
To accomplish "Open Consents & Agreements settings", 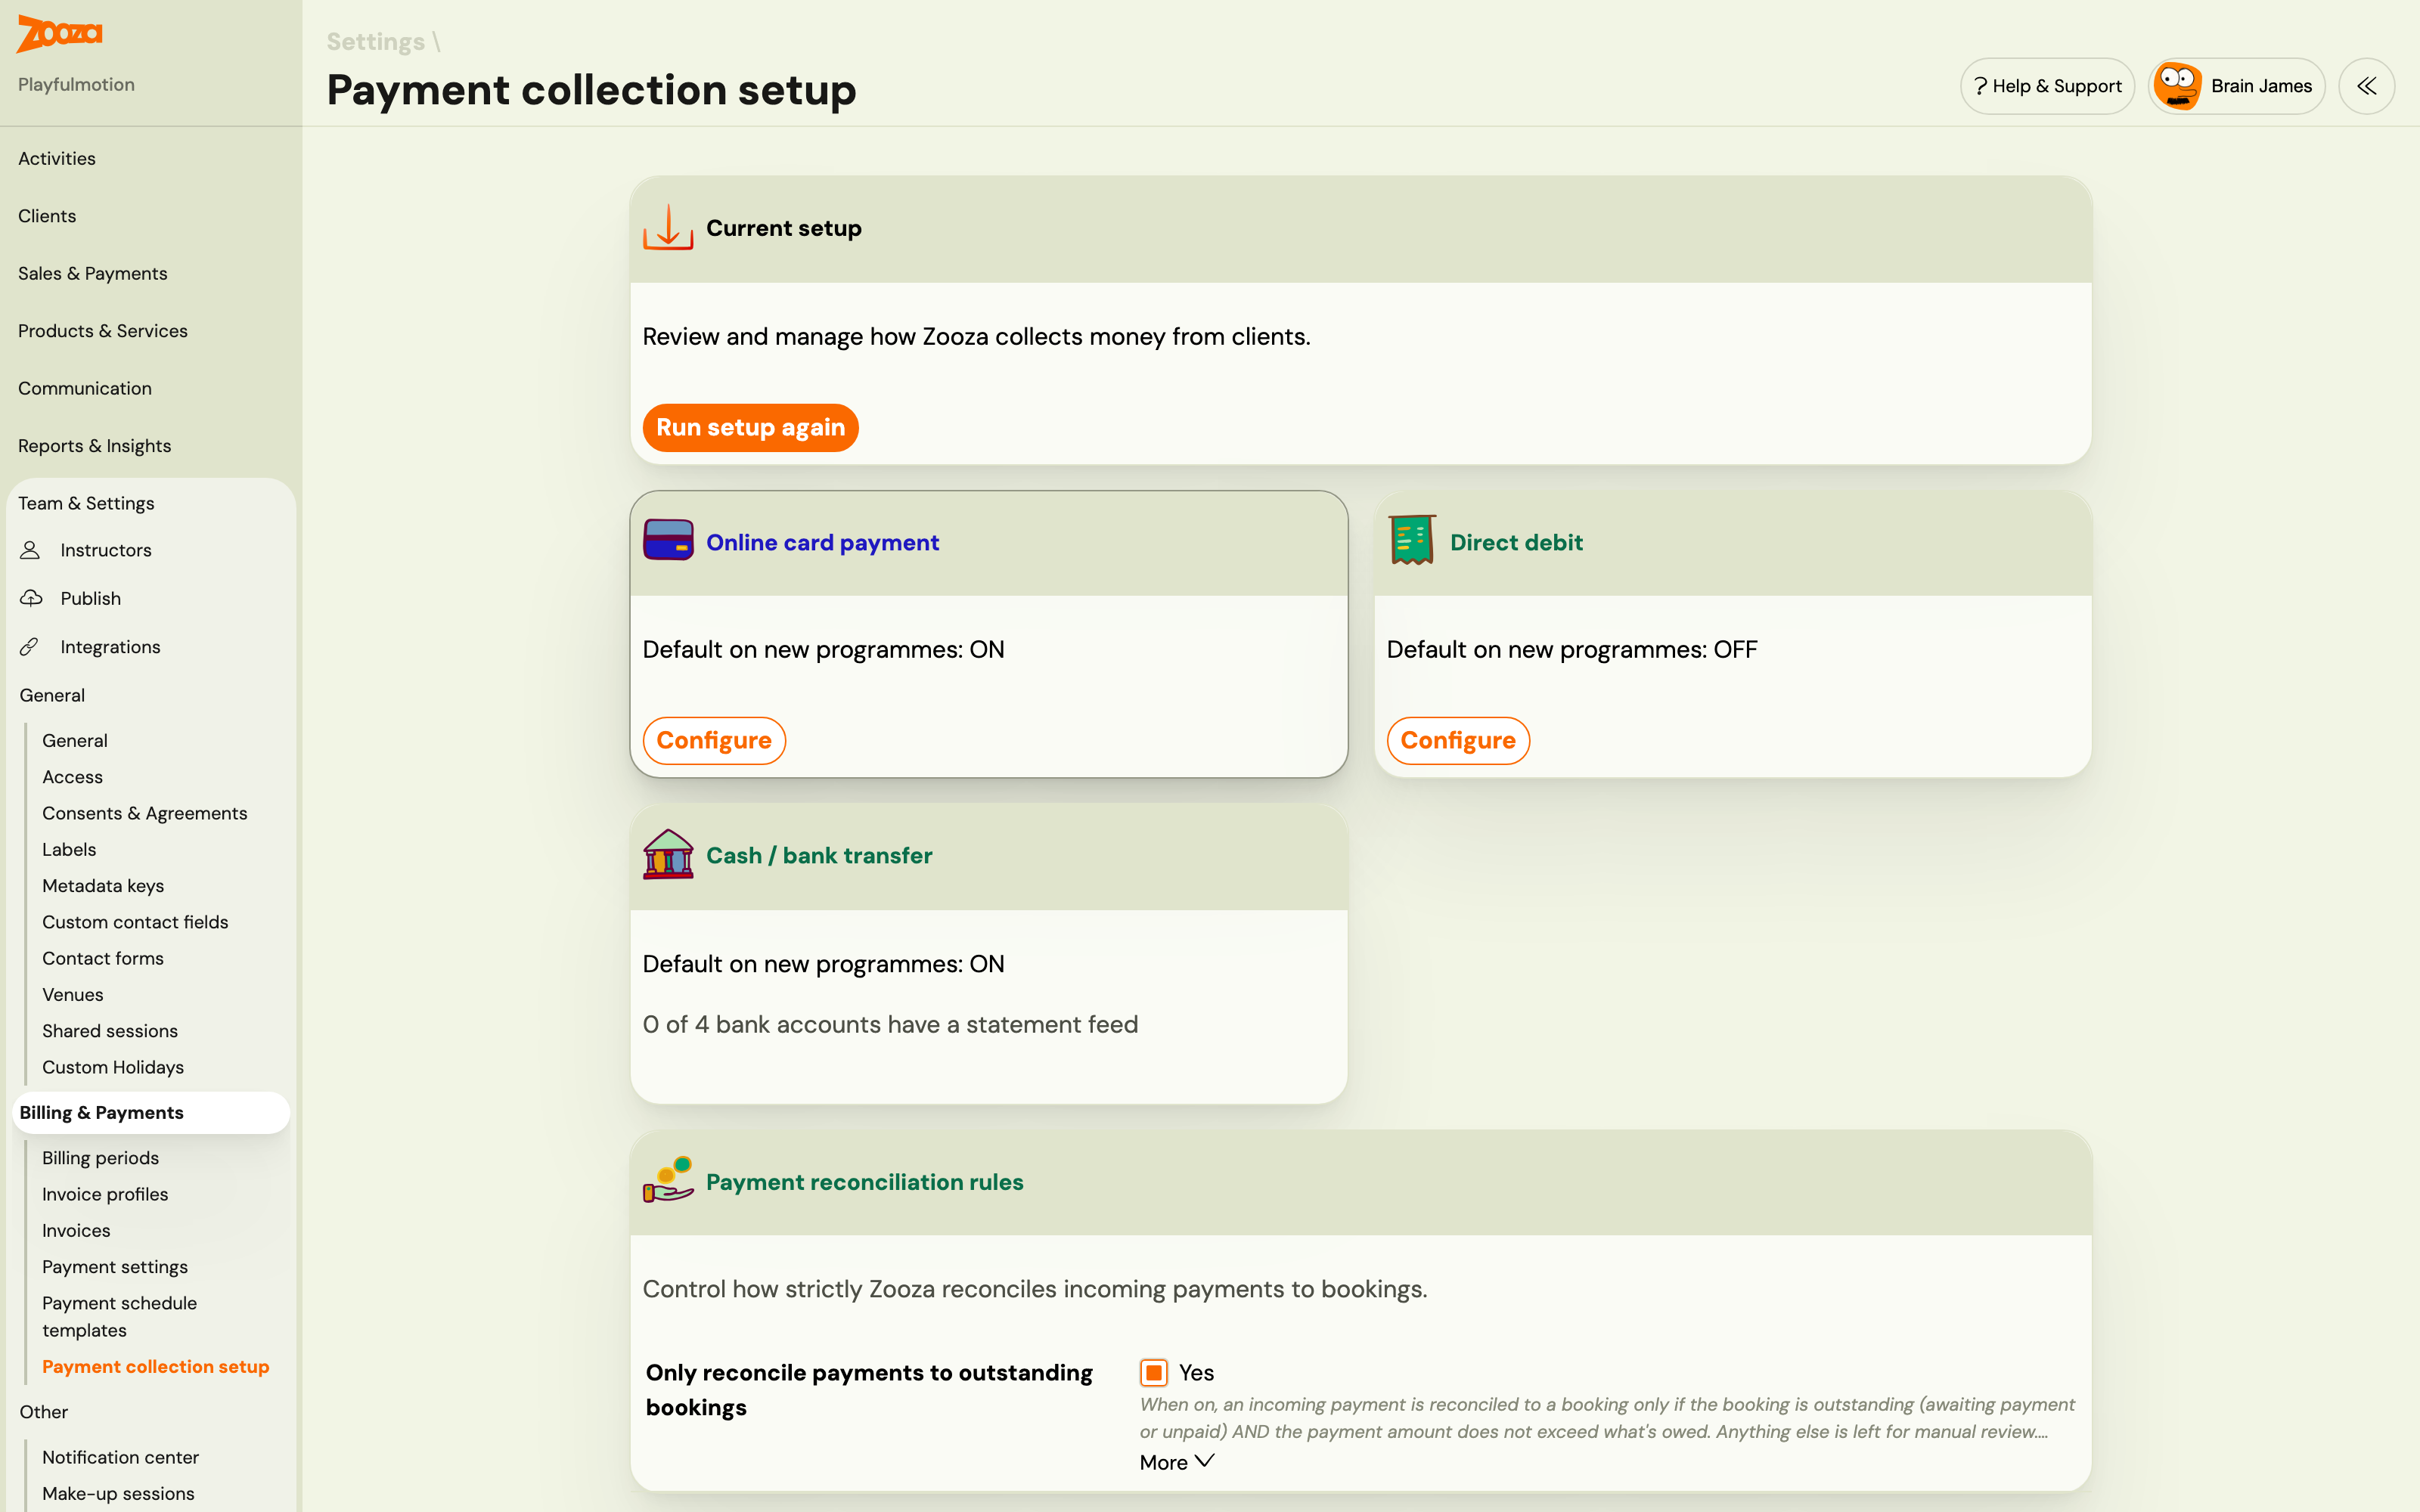I will (x=145, y=813).
